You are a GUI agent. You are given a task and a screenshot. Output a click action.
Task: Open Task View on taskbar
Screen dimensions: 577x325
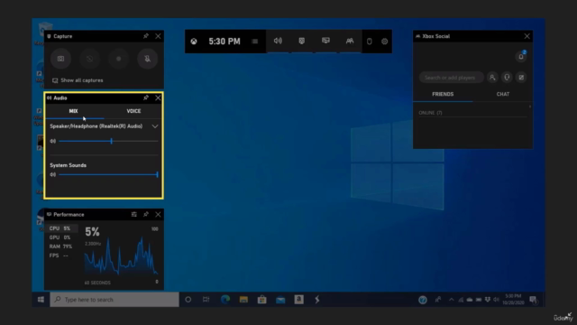click(206, 300)
